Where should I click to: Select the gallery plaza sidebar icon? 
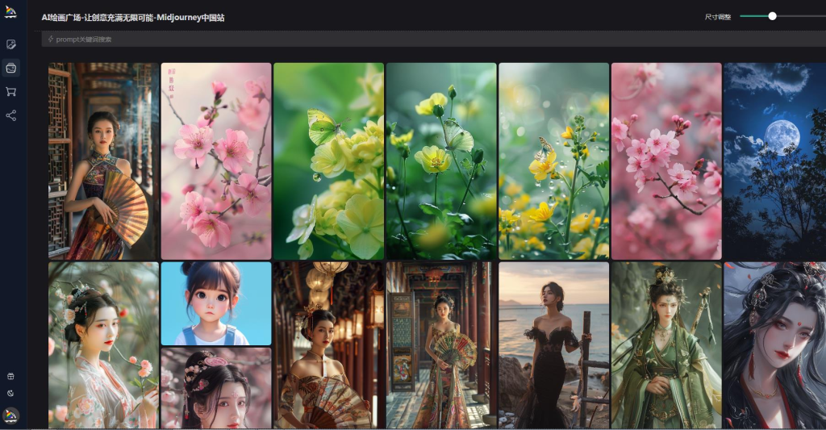[x=11, y=68]
